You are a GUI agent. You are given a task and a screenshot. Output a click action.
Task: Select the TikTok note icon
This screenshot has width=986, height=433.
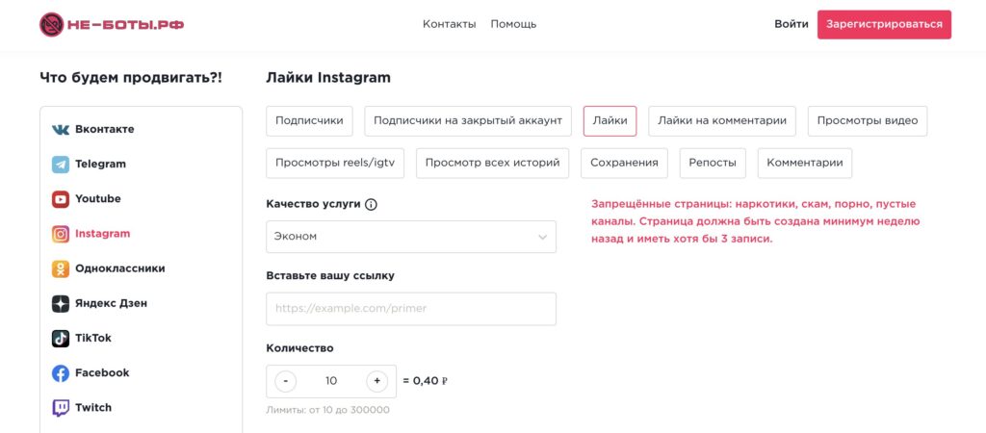click(61, 338)
